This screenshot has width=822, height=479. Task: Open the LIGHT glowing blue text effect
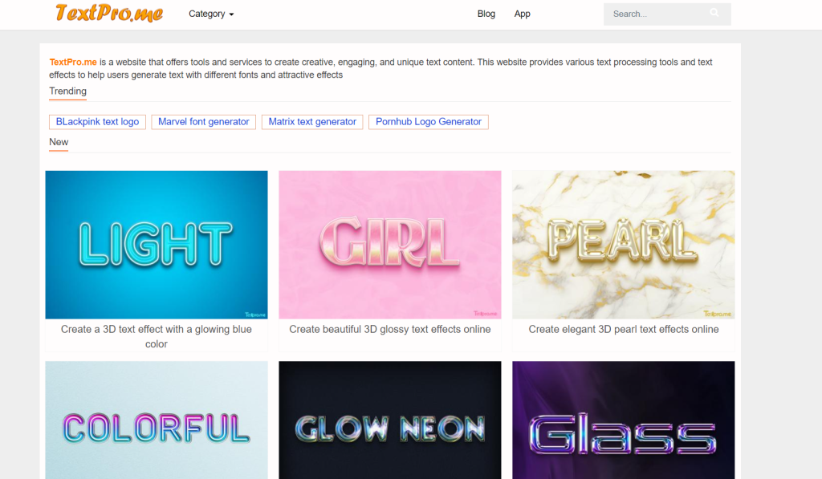coord(156,244)
